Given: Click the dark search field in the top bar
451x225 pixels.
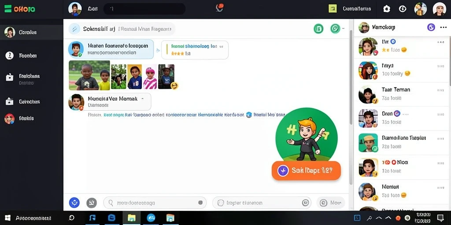Looking at the screenshot, I should 144,9.
